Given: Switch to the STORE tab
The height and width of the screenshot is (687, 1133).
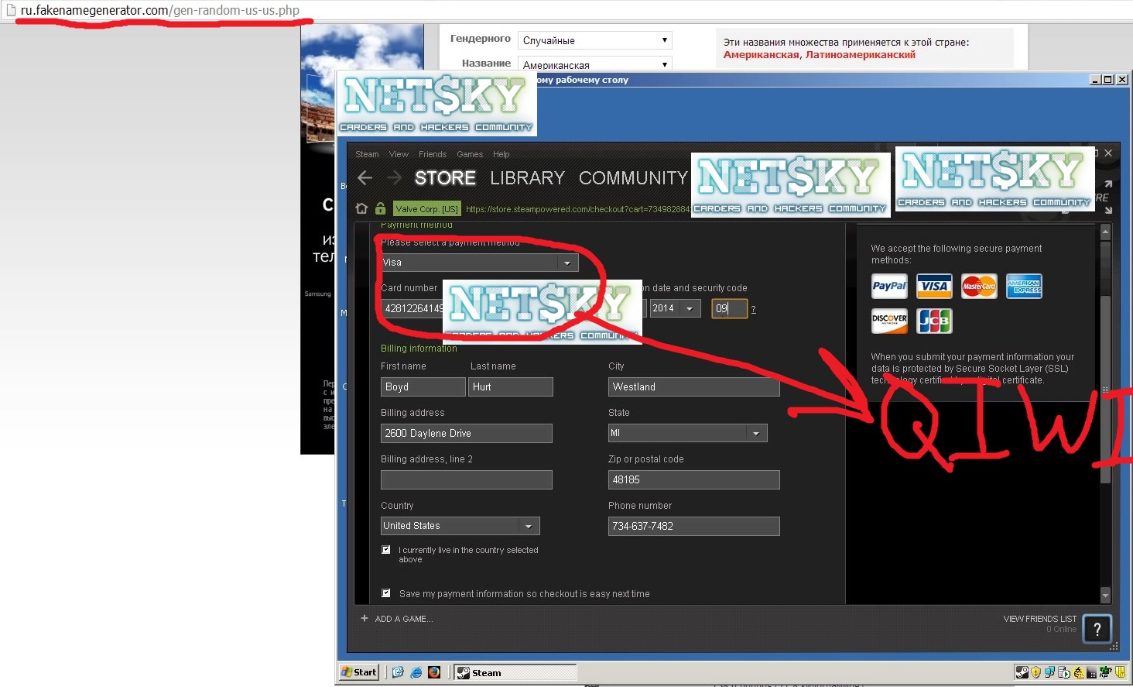Looking at the screenshot, I should pos(445,178).
